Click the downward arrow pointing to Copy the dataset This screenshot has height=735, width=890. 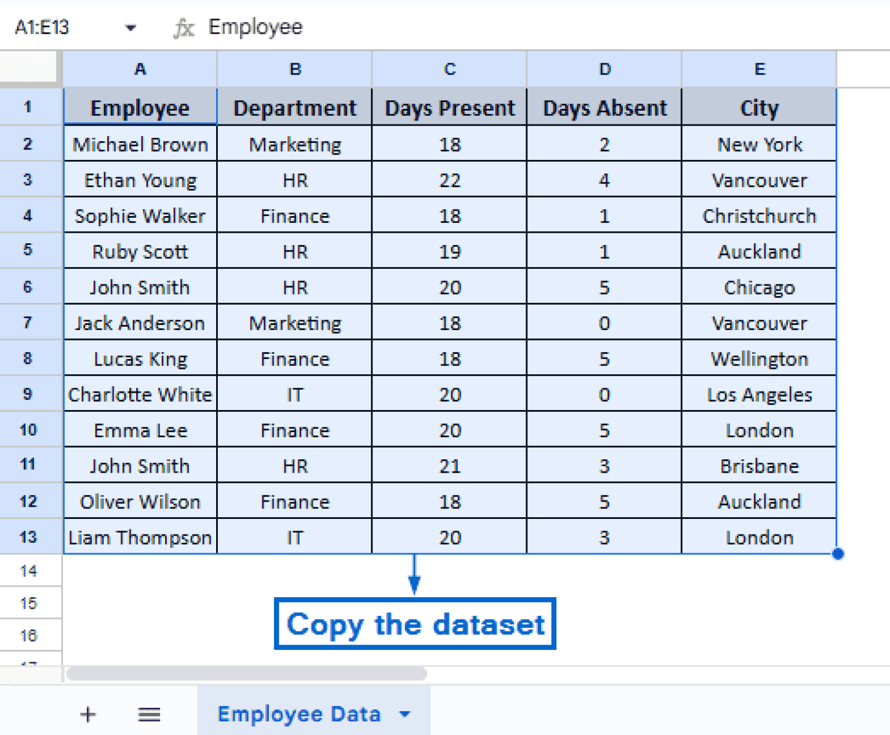coord(414,579)
